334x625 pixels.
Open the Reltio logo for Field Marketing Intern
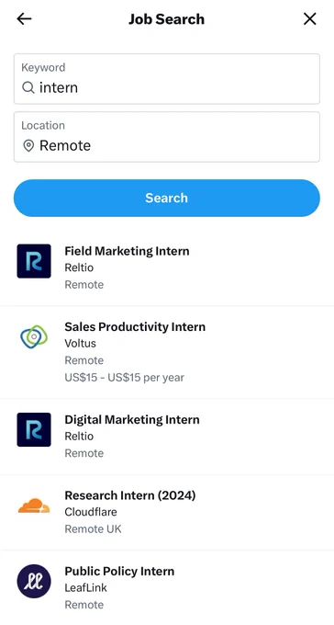click(x=34, y=261)
